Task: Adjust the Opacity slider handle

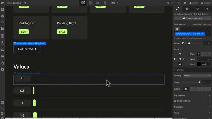Action: tap(199, 82)
